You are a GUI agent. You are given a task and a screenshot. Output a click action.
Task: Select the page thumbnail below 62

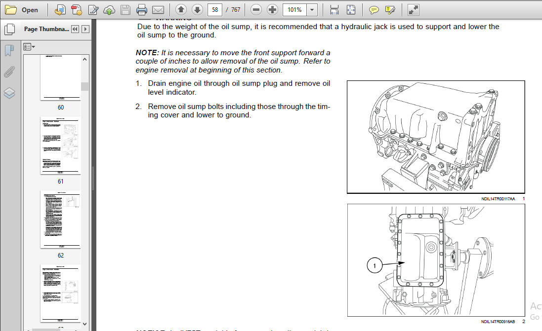60,293
